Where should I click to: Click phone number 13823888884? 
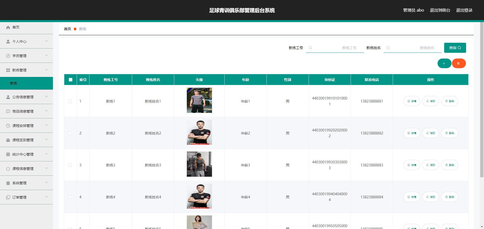pos(372,197)
